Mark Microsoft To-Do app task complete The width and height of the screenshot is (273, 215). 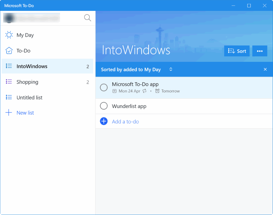click(x=104, y=87)
